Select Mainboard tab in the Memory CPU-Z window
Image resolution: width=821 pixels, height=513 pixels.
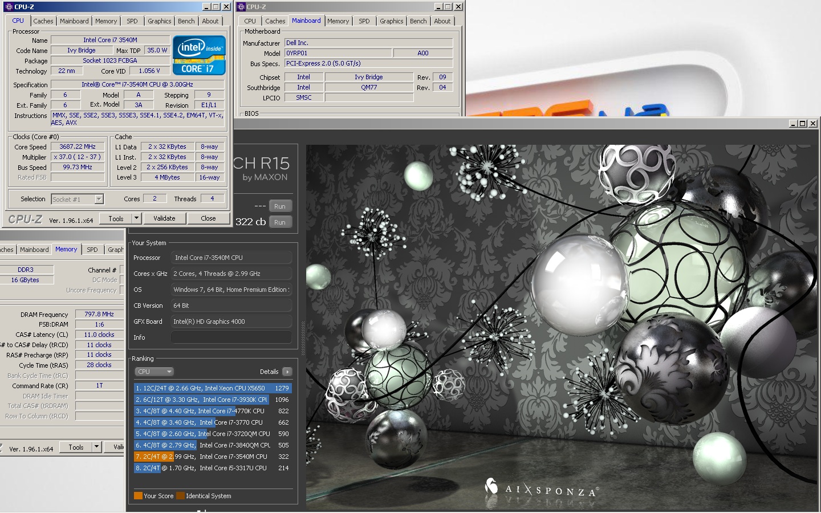[x=34, y=250]
